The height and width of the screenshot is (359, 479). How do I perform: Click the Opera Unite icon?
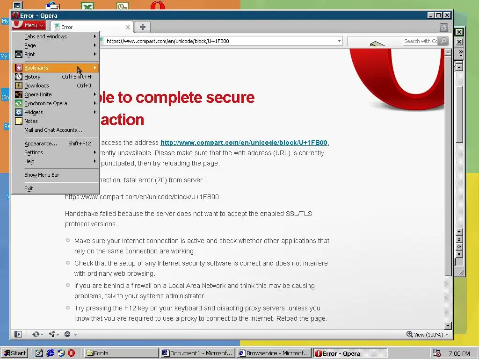[19, 94]
